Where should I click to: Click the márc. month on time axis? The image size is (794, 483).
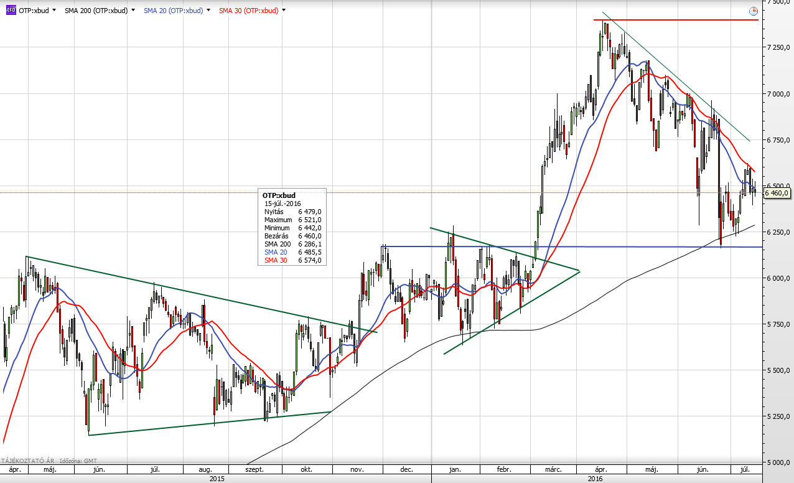(554, 469)
